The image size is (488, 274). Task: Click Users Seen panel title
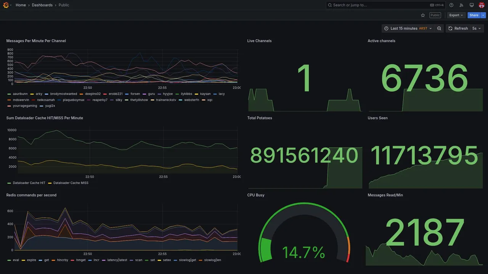coord(377,118)
